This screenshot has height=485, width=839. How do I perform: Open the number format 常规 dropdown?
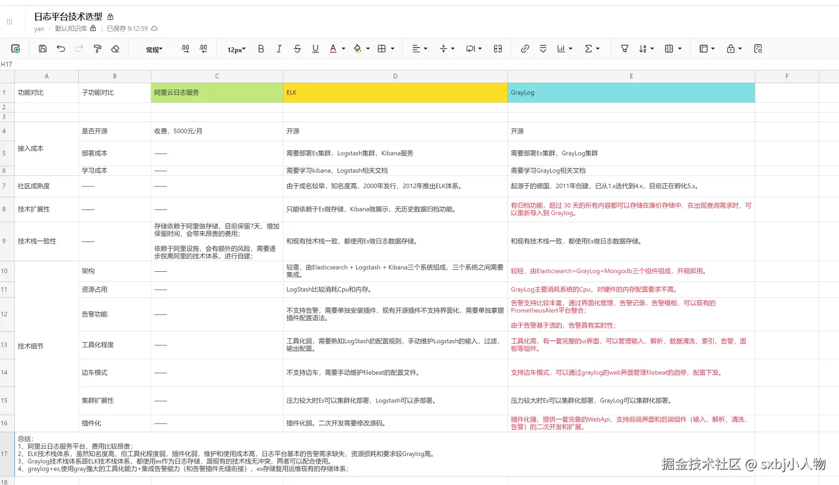(x=154, y=50)
